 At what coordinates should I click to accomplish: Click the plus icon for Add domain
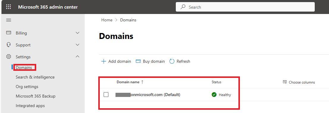point(104,61)
